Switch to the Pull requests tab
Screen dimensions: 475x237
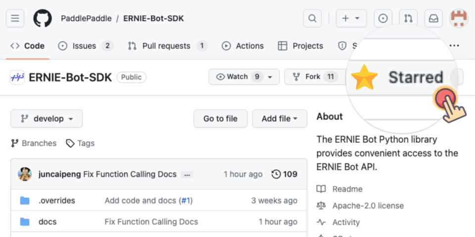pyautogui.click(x=168, y=46)
